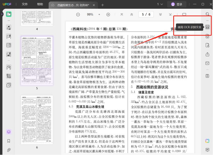
Task: Send the file by email icon
Action: click(x=207, y=63)
